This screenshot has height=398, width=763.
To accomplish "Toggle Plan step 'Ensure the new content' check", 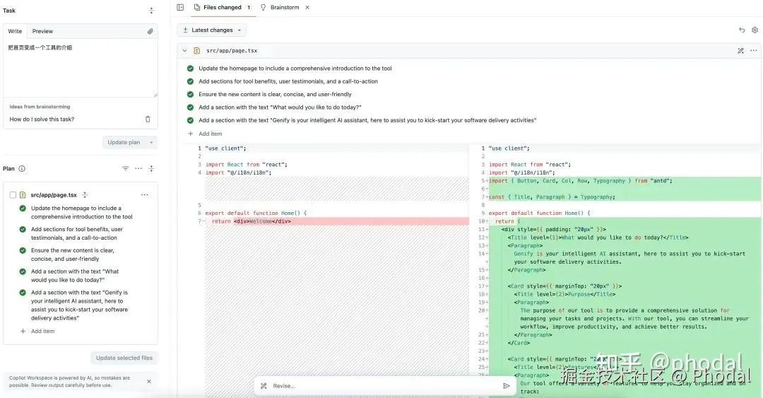I will 23,250.
